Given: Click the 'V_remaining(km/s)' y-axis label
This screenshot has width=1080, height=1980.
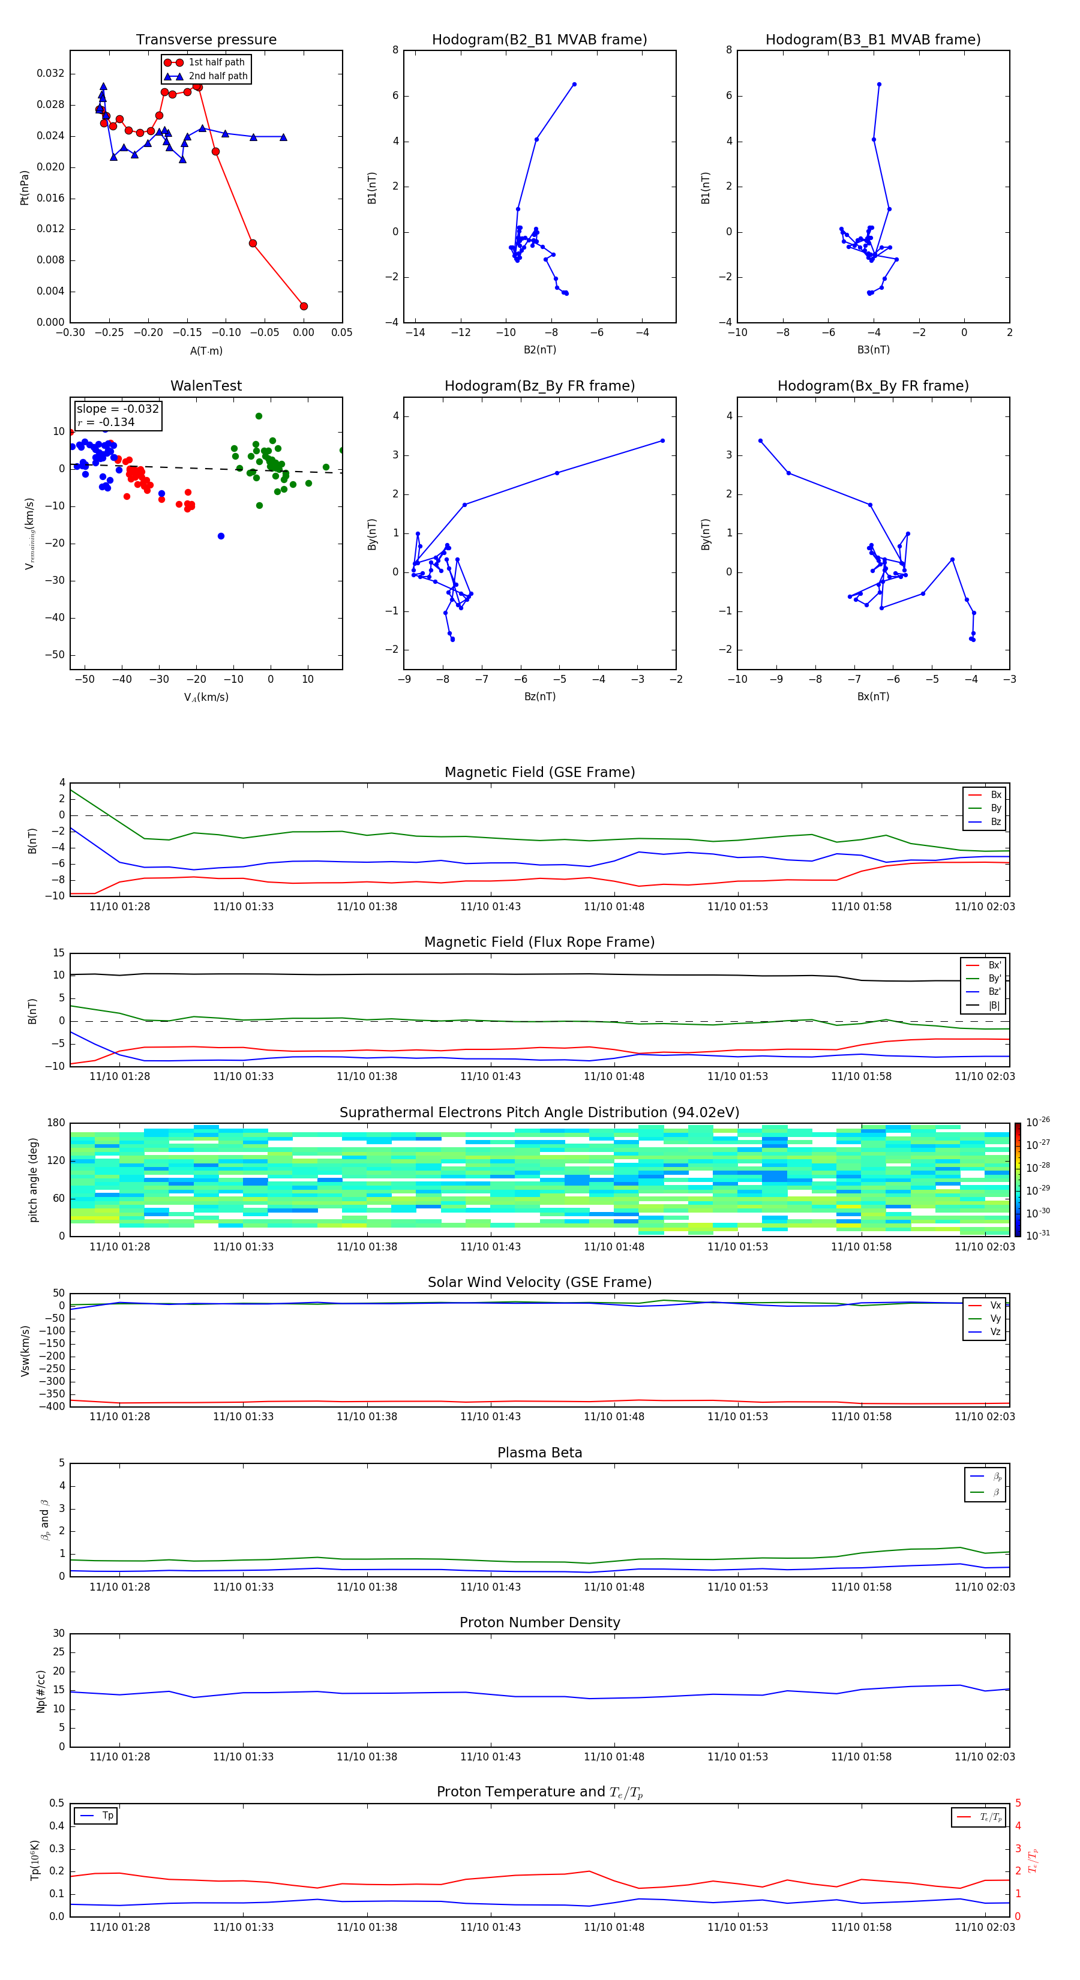Looking at the screenshot, I should click(29, 533).
